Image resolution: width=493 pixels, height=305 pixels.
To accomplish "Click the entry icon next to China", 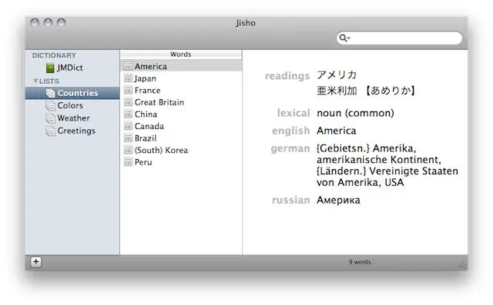I will 128,114.
